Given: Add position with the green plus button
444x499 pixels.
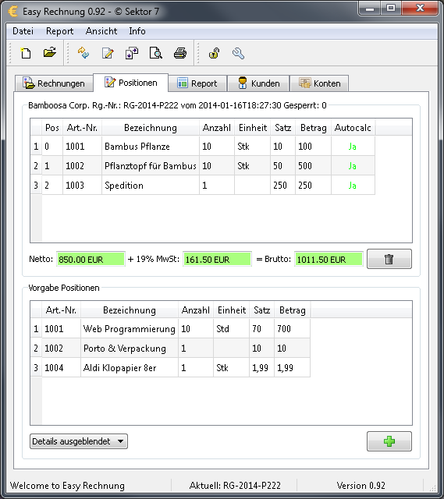Looking at the screenshot, I should [x=389, y=441].
